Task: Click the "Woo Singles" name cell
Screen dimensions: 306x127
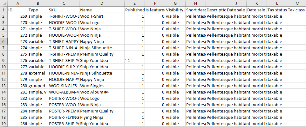Action: coord(102,86)
